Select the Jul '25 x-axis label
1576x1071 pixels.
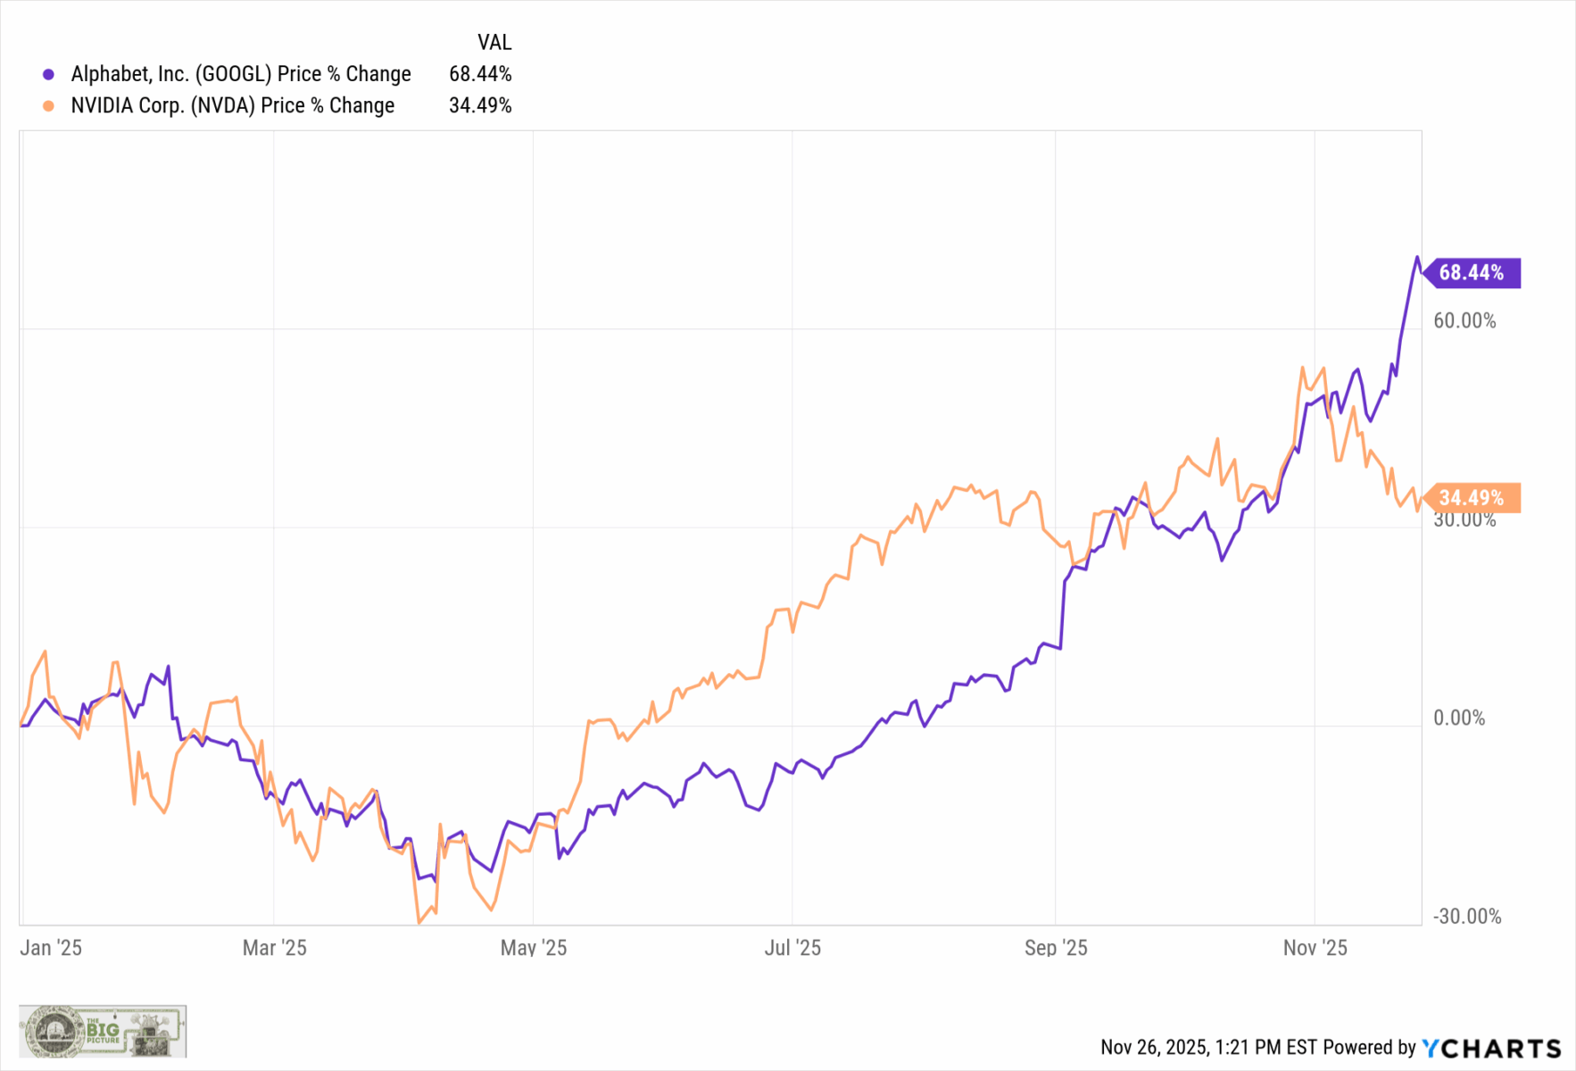point(792,948)
